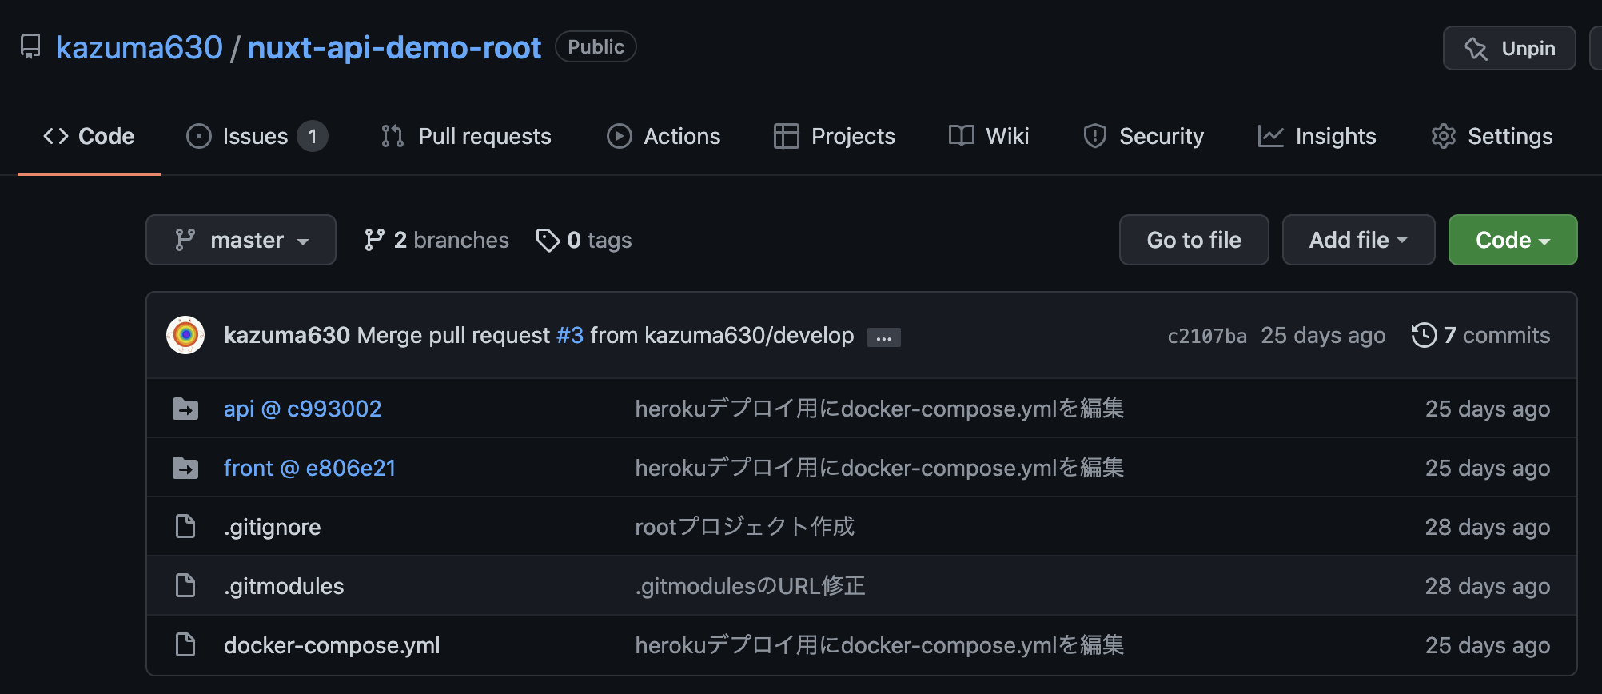Image resolution: width=1602 pixels, height=694 pixels.
Task: Open the Issues tab
Action: [256, 136]
